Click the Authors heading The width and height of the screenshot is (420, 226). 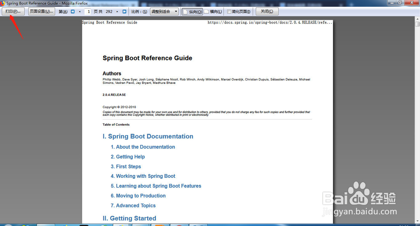112,73
